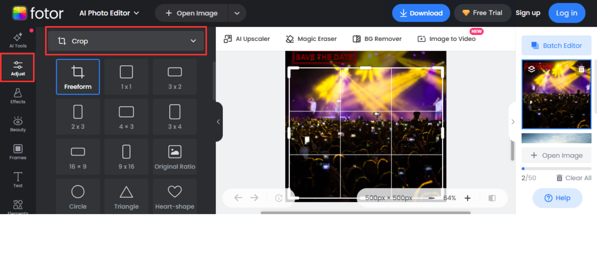The width and height of the screenshot is (597, 261).
Task: Click the horizontal canvas scrollbar
Action: coord(366,213)
